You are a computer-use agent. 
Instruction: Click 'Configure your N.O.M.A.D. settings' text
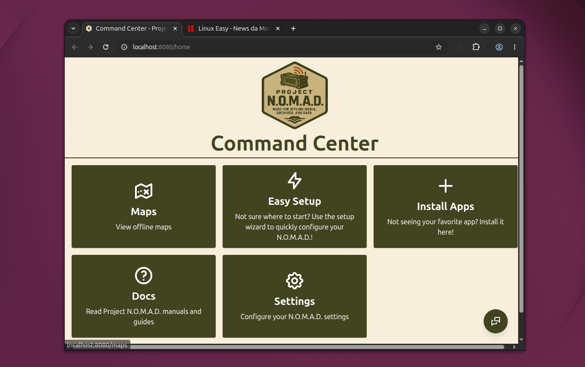[x=295, y=317]
